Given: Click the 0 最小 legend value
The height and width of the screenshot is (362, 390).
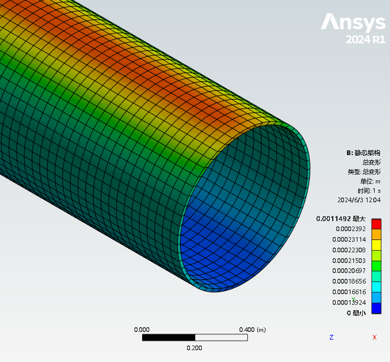Looking at the screenshot, I should coord(356,312).
